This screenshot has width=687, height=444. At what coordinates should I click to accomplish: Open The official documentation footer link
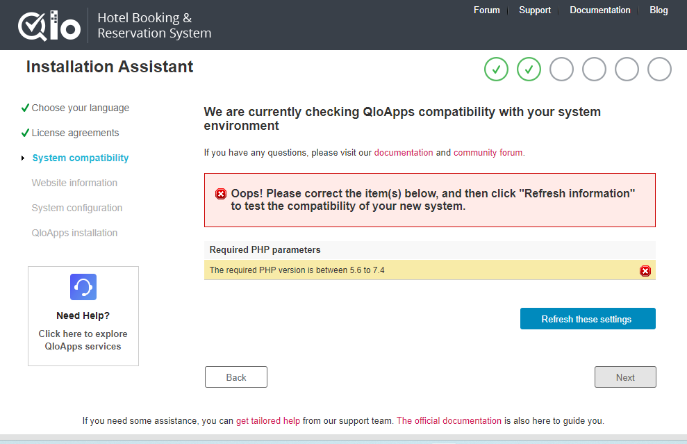pyautogui.click(x=449, y=421)
